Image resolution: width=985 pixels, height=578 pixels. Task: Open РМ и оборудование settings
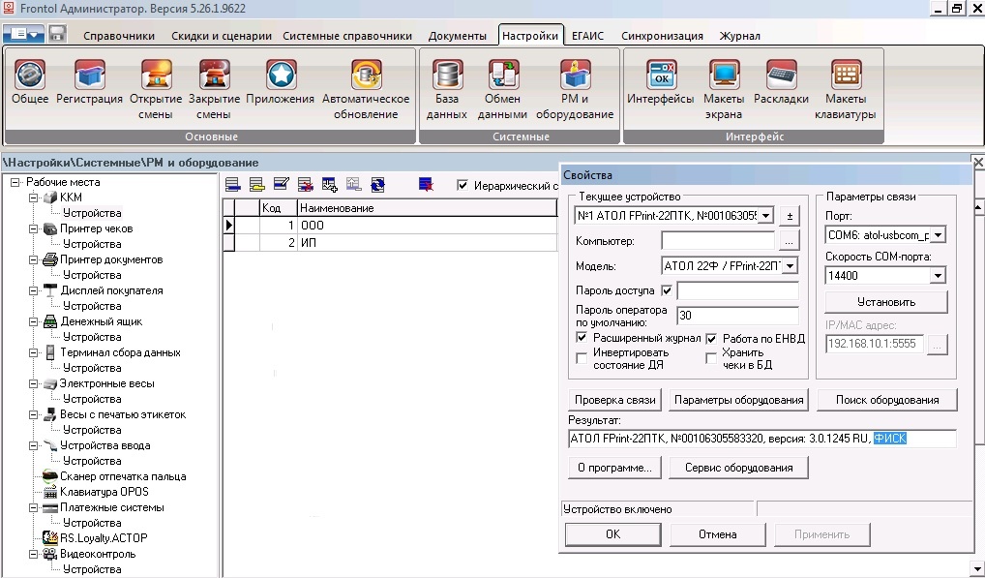tap(575, 89)
